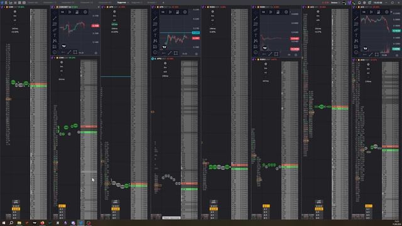Open settings gear in ROBO chart window toolbar
Viewport: 402px width, 226px height.
click(x=286, y=12)
